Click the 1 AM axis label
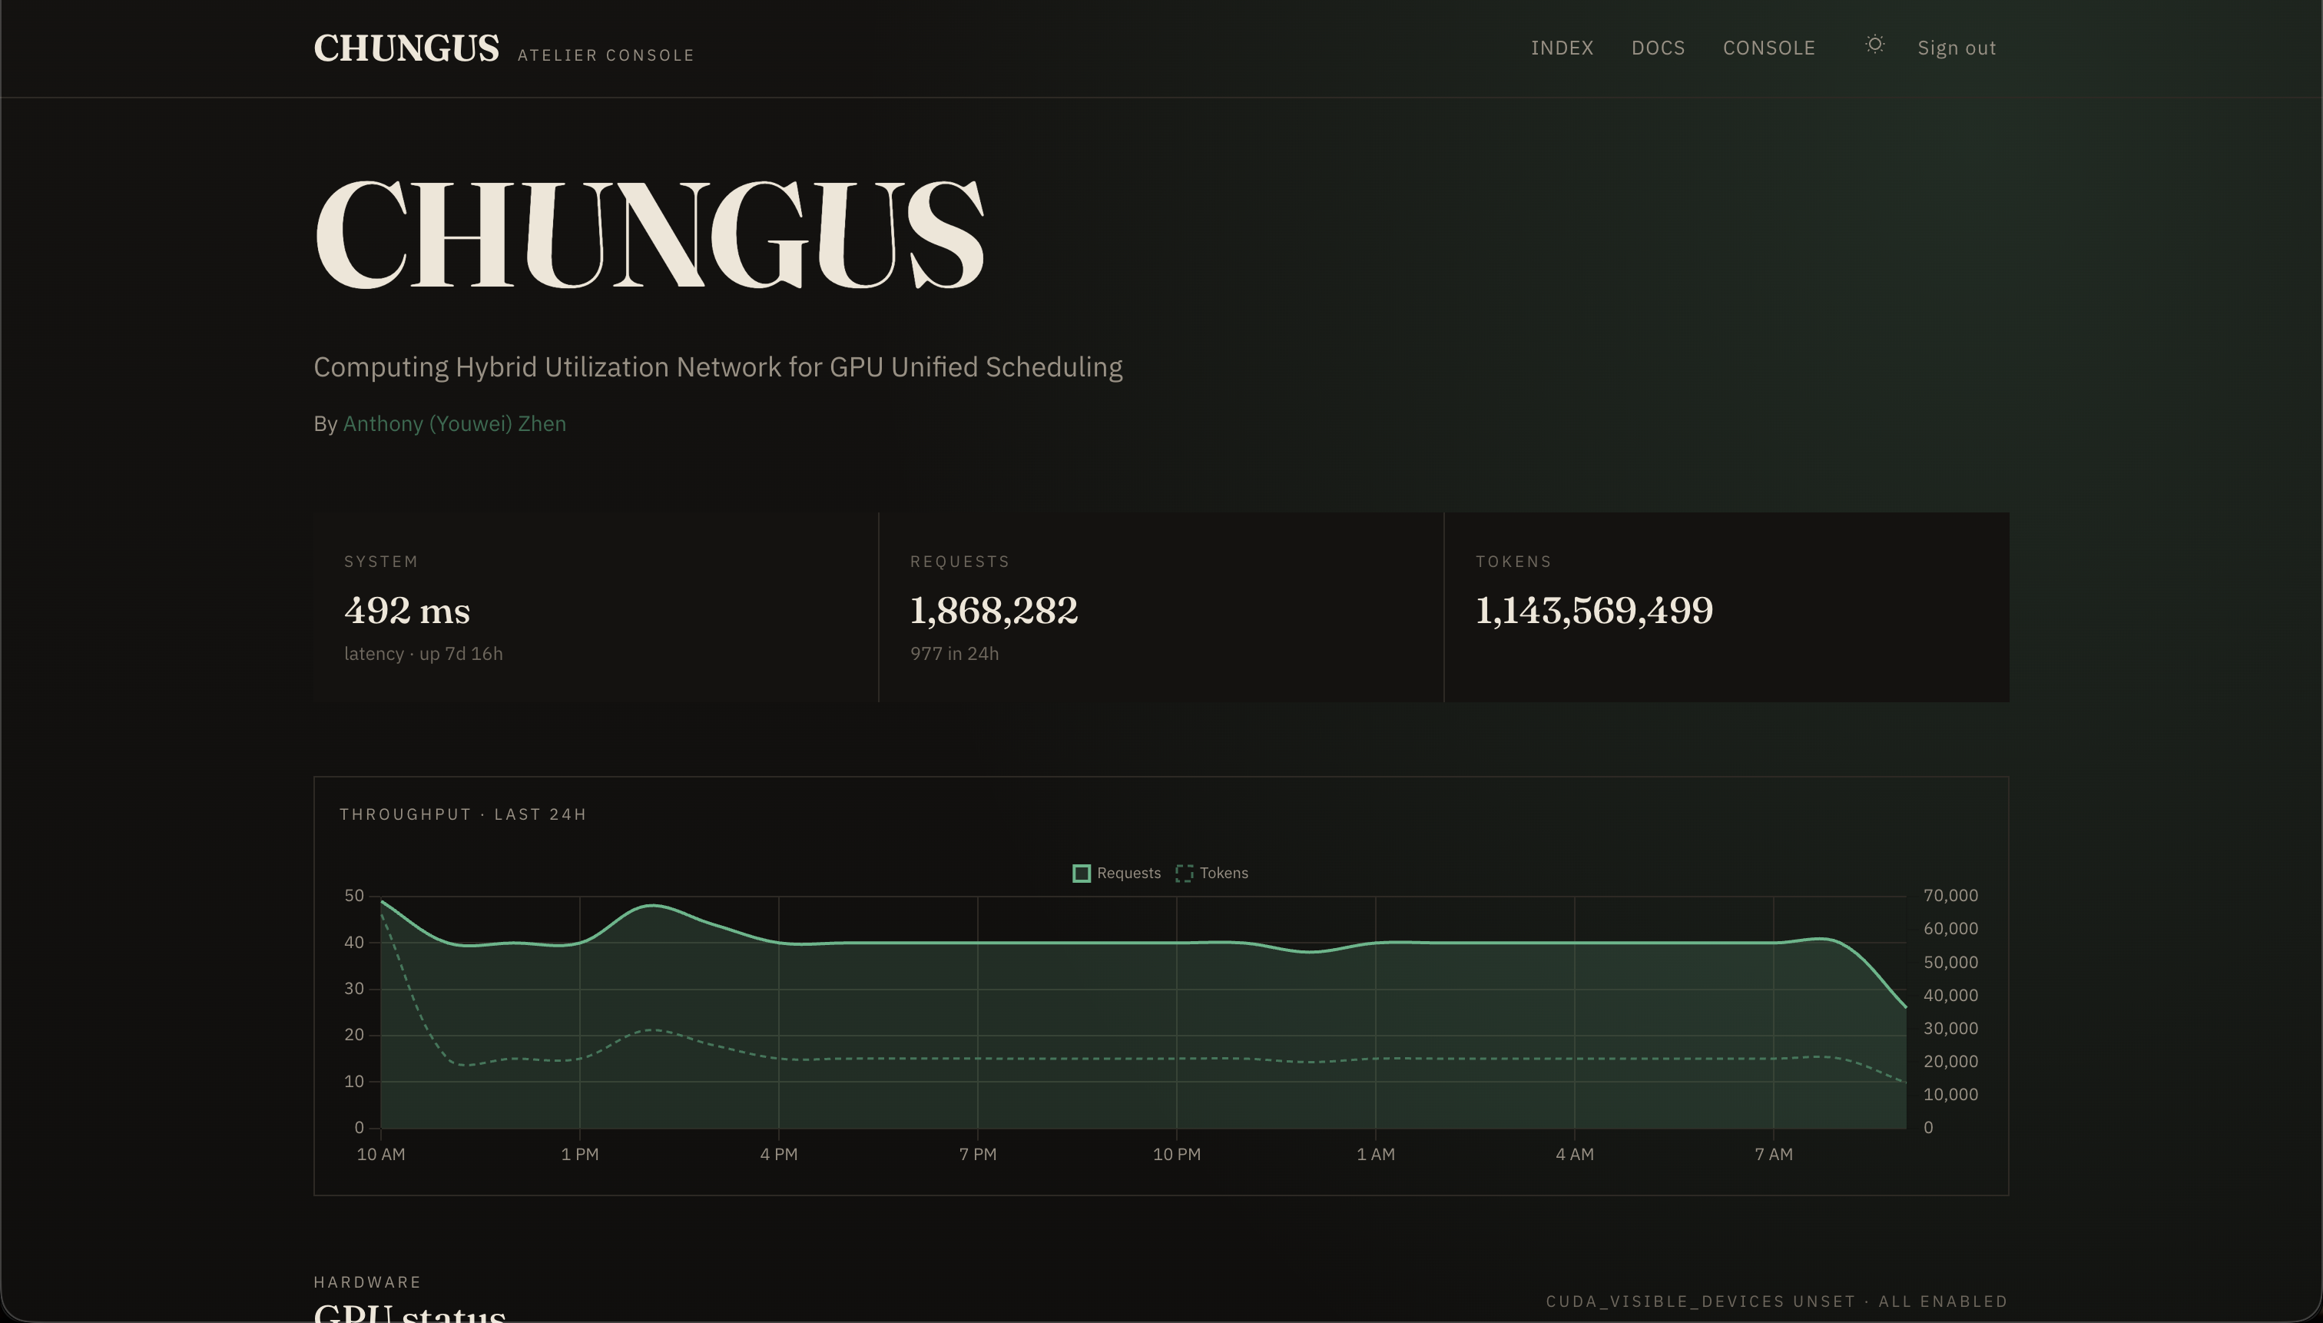 pos(1376,1155)
